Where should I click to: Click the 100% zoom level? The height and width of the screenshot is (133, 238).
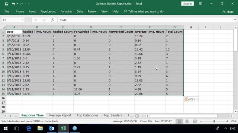pos(234,121)
